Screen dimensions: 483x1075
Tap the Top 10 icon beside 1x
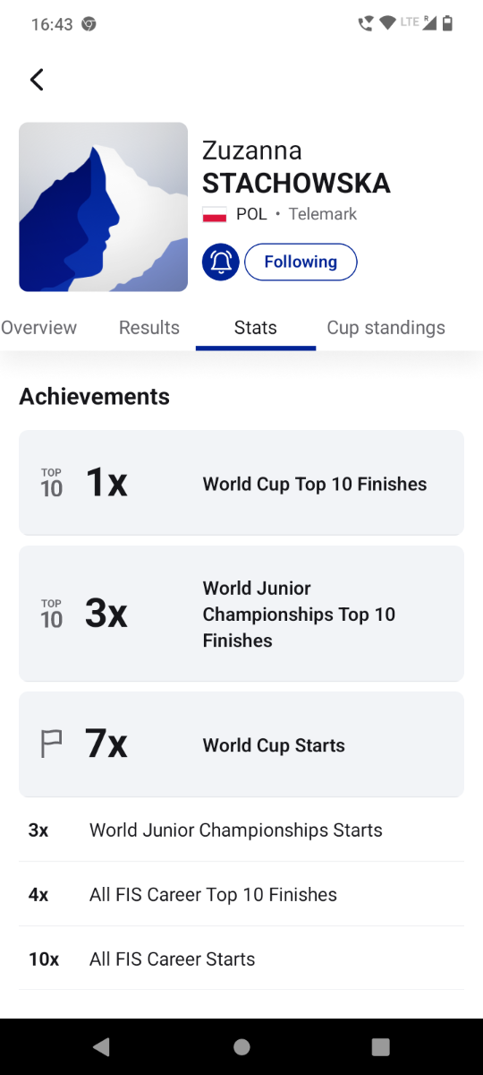[x=52, y=483]
